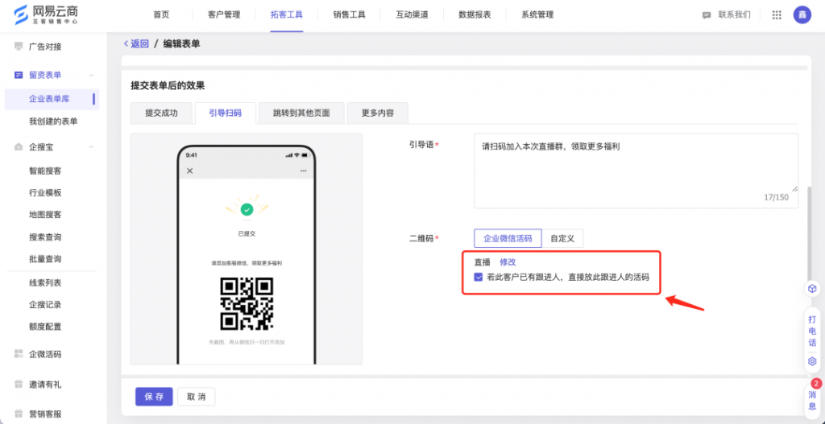Click the 提交表单后的效果 heading
This screenshot has width=825, height=424.
168,85
